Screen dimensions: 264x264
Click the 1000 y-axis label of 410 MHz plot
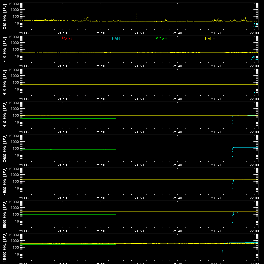(x=15, y=43)
